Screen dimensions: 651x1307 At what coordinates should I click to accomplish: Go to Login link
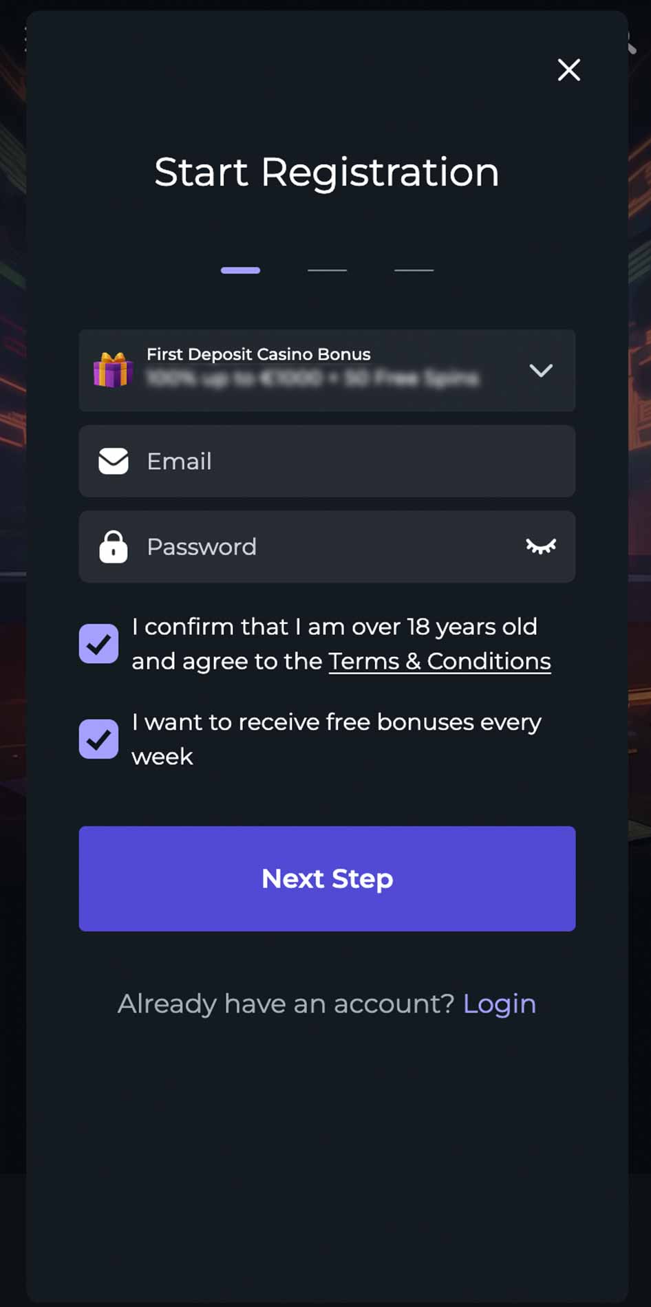[500, 1004]
